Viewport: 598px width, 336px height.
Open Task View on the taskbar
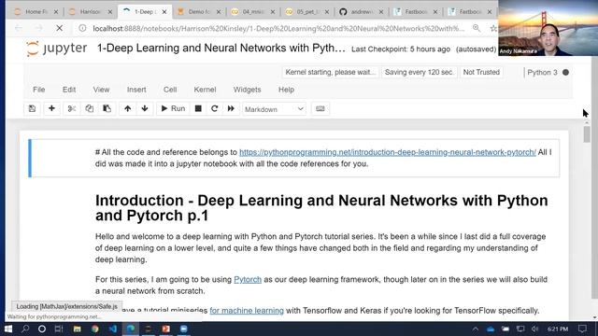[x=59, y=329]
